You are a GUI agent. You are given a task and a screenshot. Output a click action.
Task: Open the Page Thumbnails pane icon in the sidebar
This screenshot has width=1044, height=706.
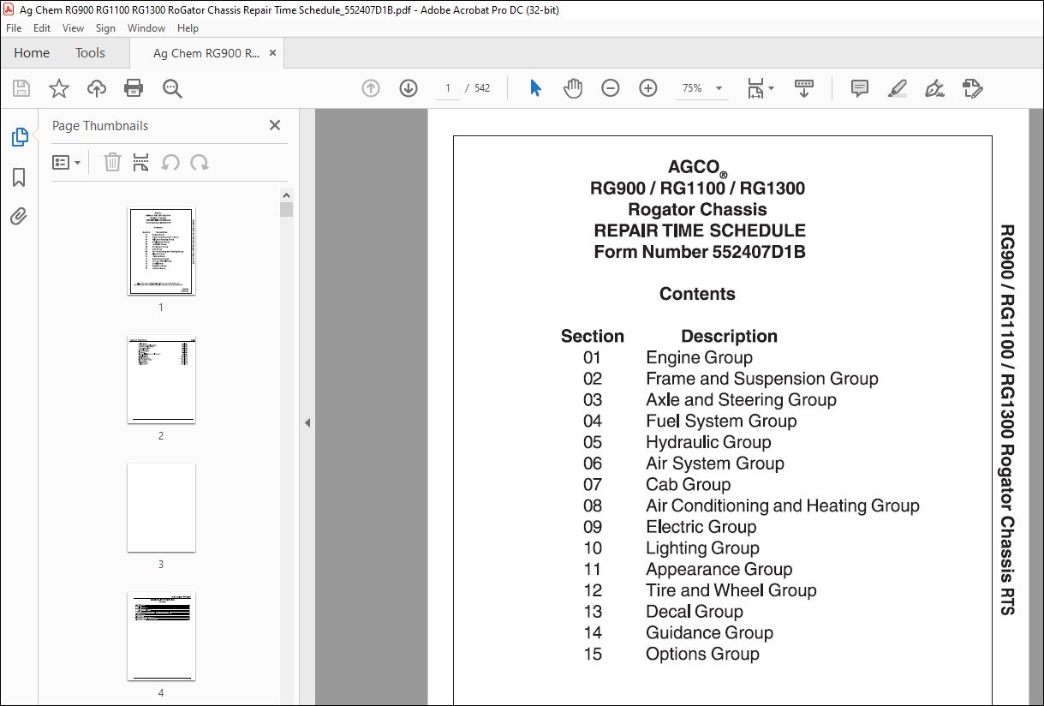tap(19, 137)
